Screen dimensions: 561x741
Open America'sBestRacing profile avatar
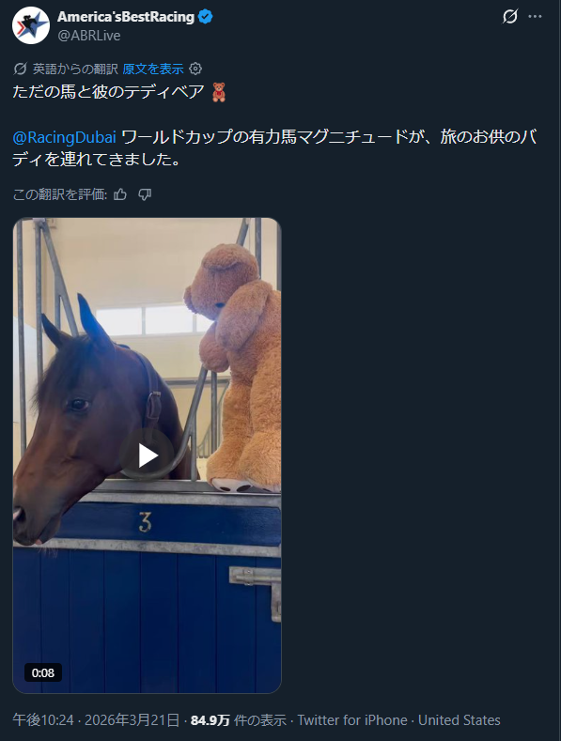pos(31,25)
